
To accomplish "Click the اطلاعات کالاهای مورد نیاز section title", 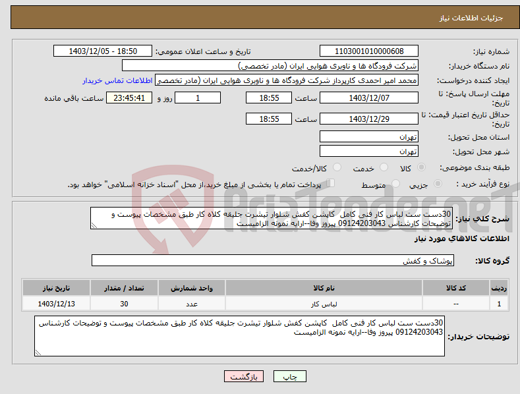I will pyautogui.click(x=461, y=239).
